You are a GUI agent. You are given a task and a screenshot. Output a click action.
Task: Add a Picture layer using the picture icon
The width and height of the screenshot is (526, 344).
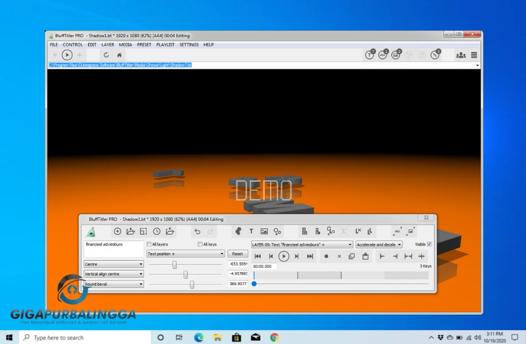click(264, 231)
